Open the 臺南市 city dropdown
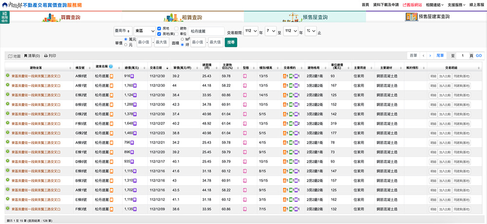This screenshot has width=487, height=224. point(123,32)
